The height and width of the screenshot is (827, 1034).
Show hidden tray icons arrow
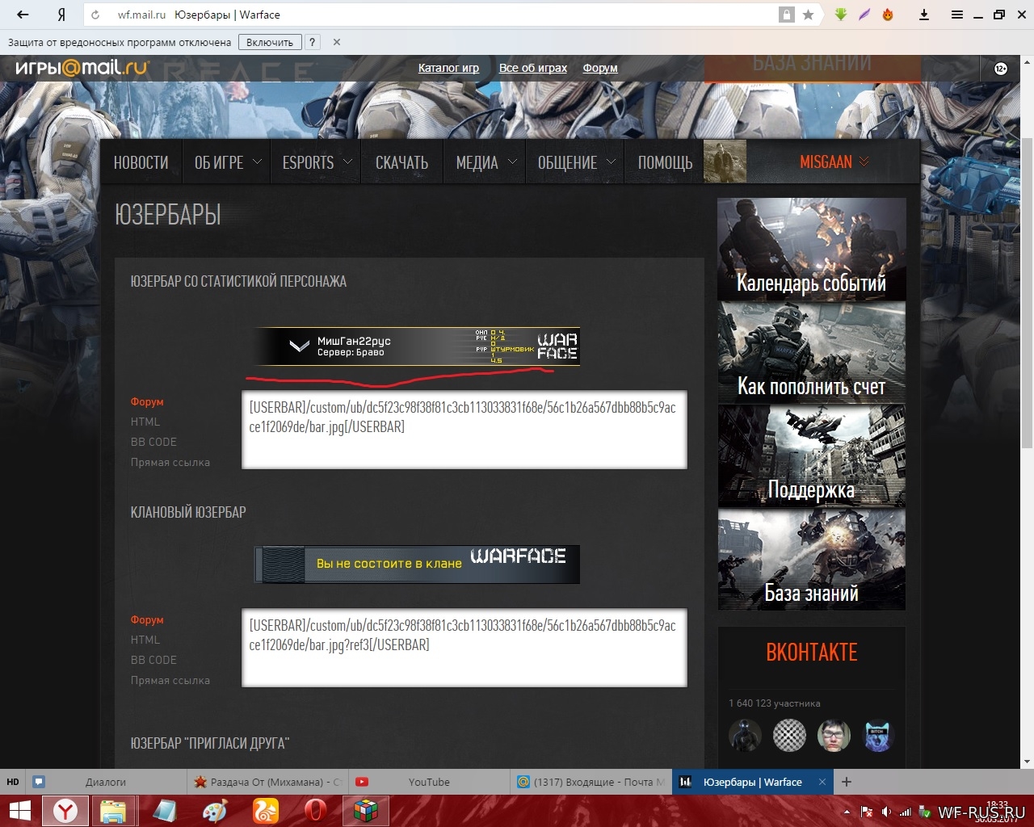pos(847,812)
